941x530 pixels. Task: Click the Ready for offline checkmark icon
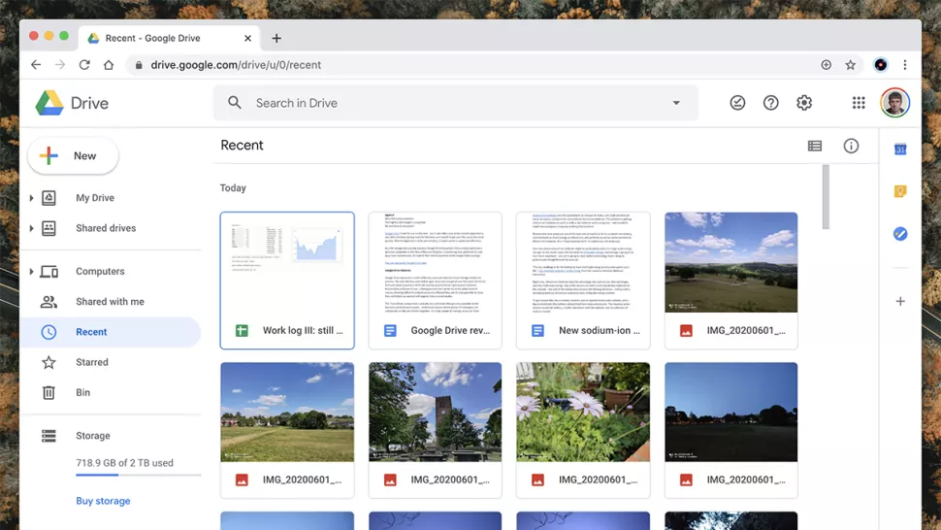point(737,103)
